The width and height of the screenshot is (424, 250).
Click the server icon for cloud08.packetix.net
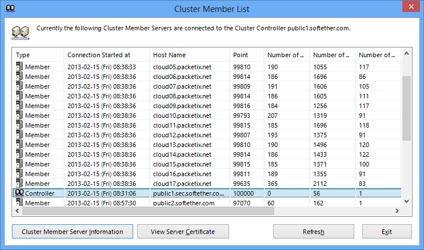[x=19, y=96]
